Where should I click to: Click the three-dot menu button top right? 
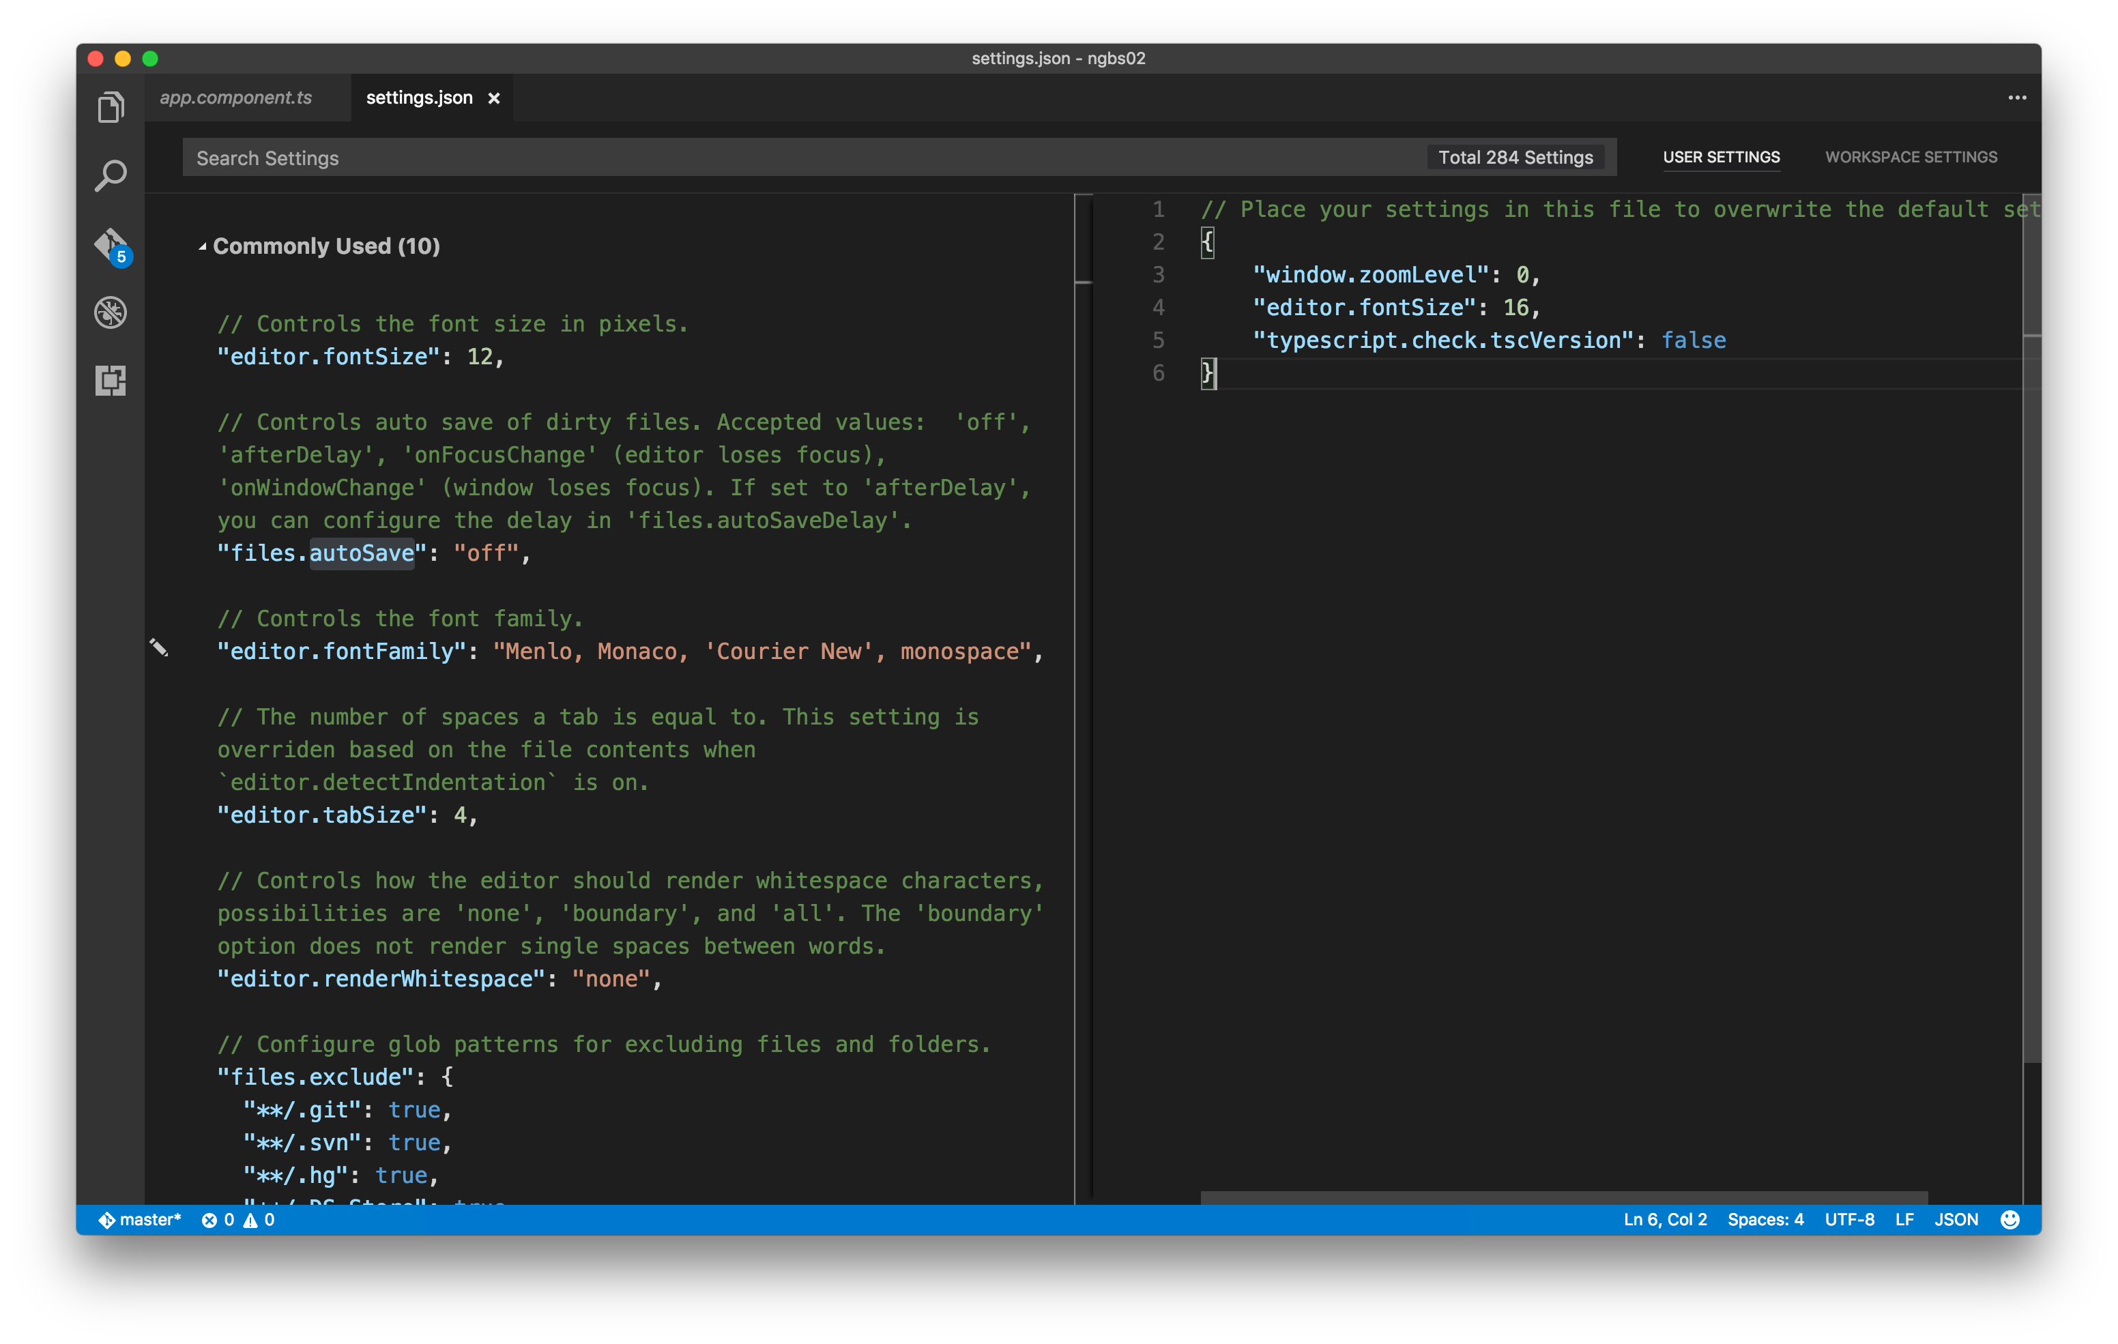[2018, 97]
